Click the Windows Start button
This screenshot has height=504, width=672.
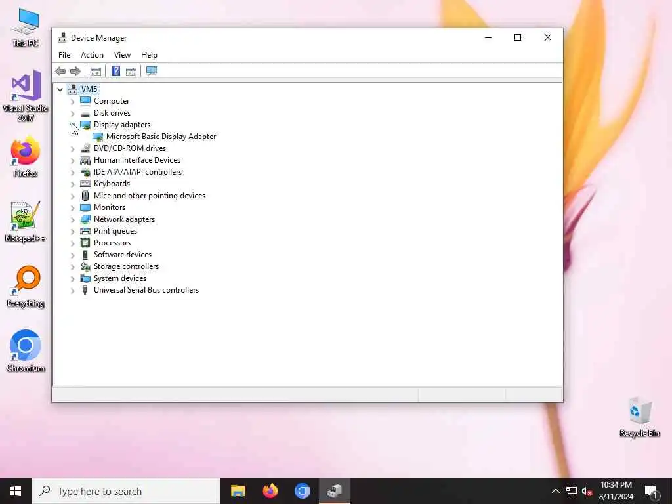(16, 491)
